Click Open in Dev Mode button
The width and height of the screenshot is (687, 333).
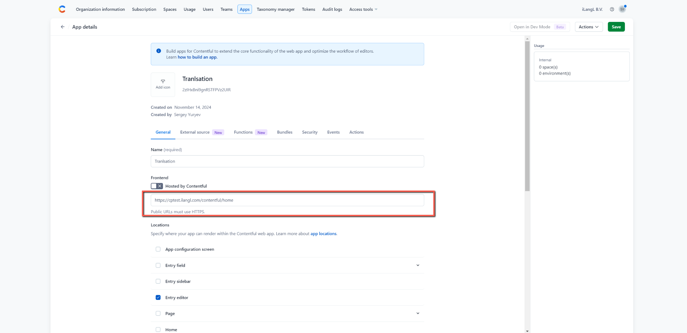click(540, 27)
